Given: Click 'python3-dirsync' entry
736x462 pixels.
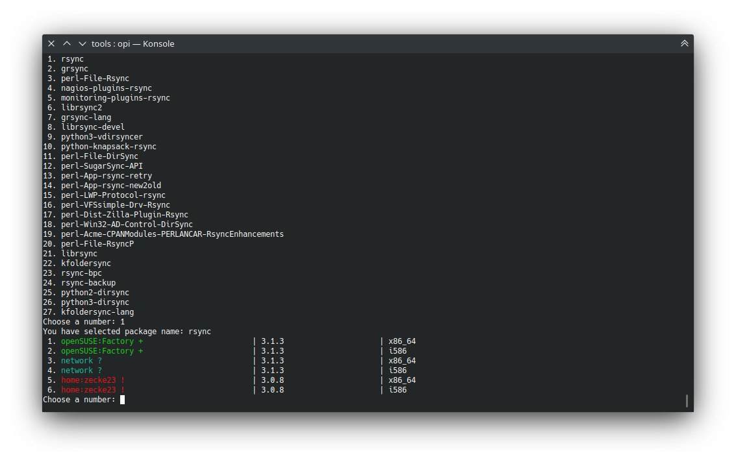Looking at the screenshot, I should click(95, 302).
